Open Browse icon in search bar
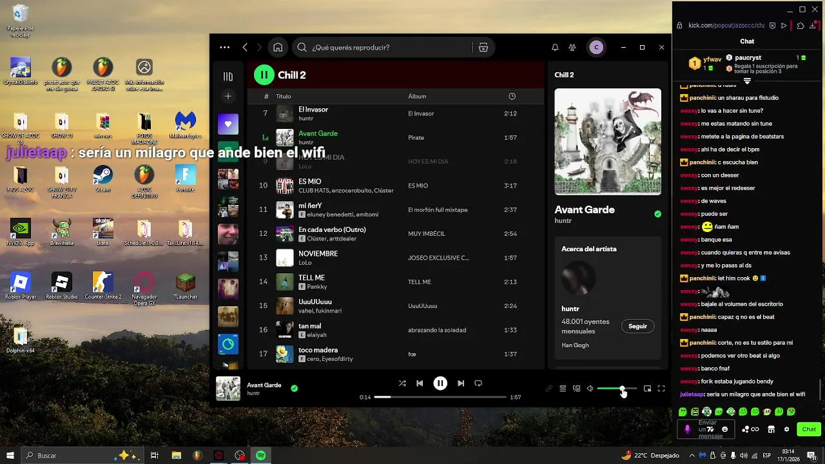The width and height of the screenshot is (825, 464). (483, 47)
